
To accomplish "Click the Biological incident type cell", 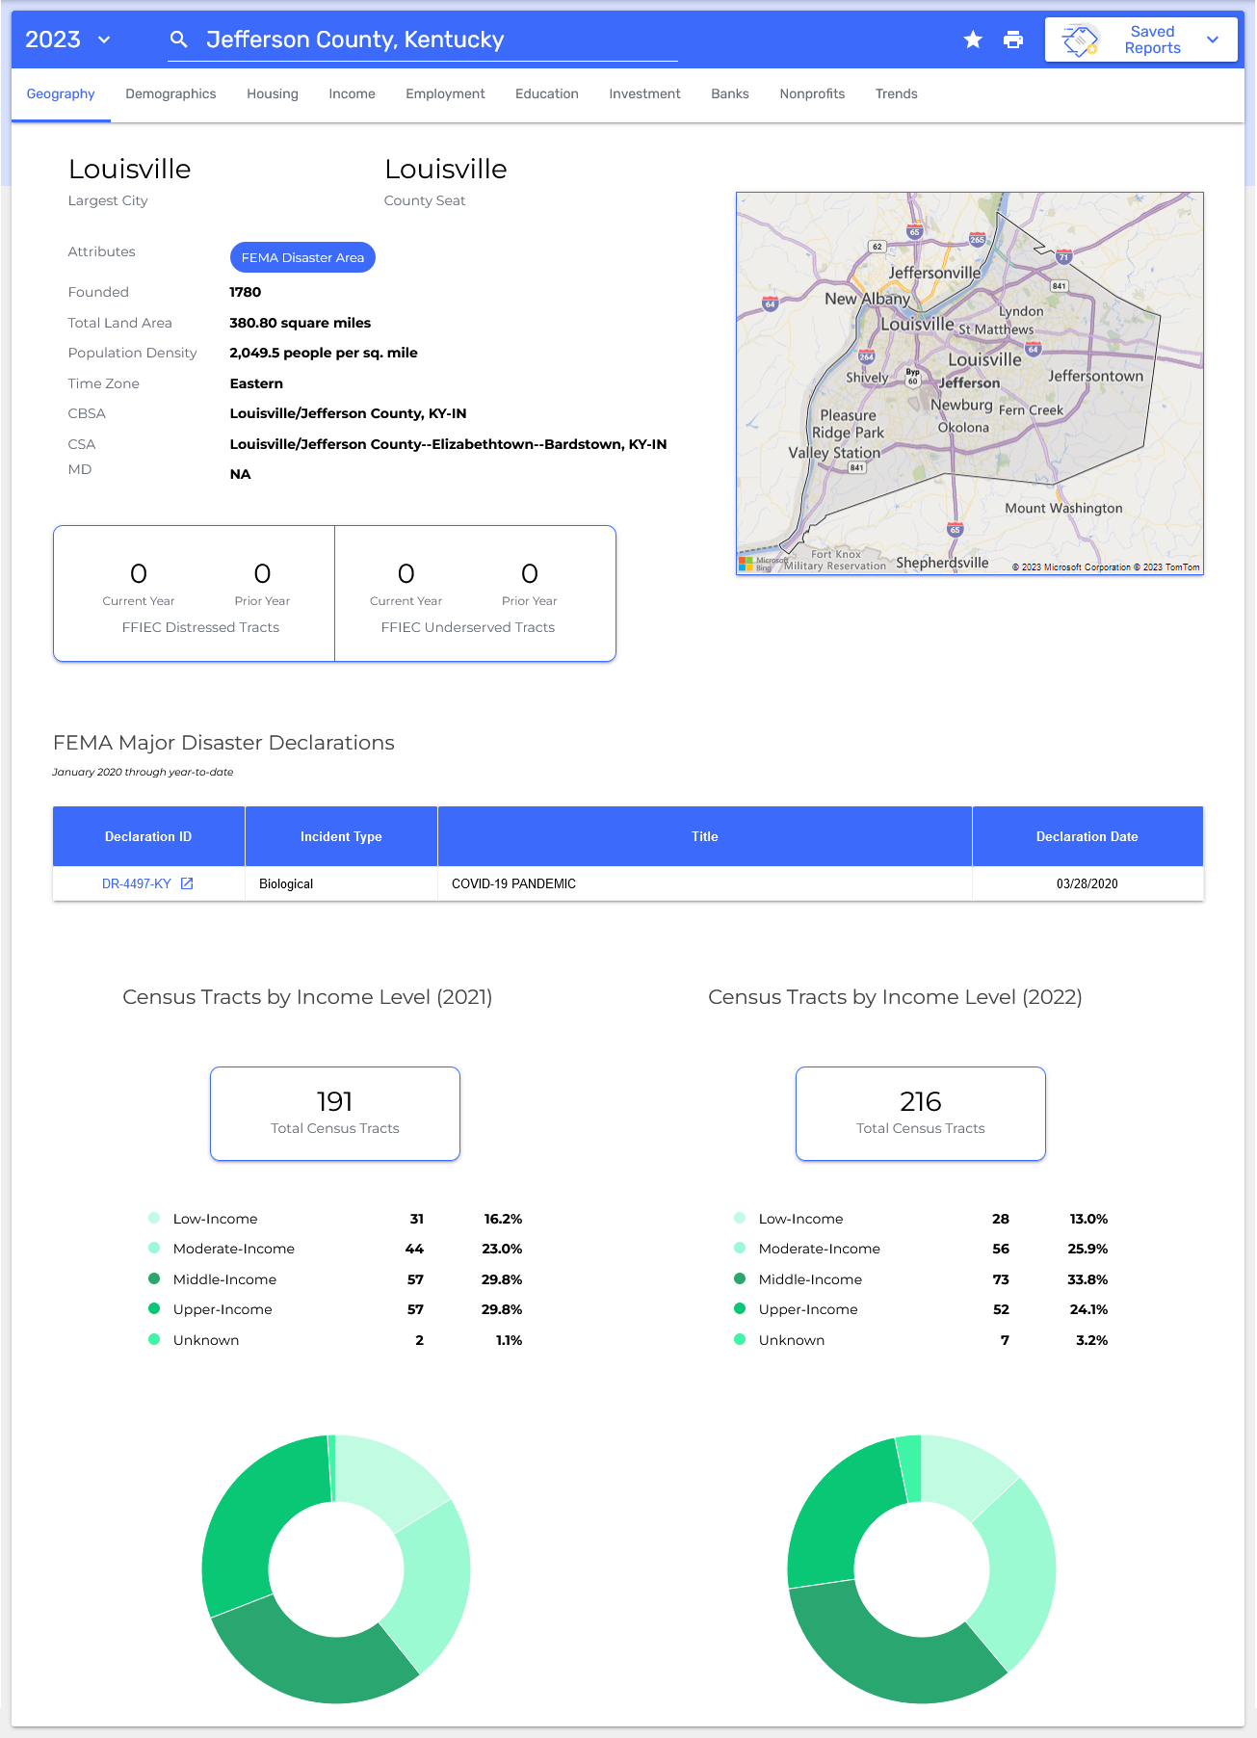I will pos(341,883).
